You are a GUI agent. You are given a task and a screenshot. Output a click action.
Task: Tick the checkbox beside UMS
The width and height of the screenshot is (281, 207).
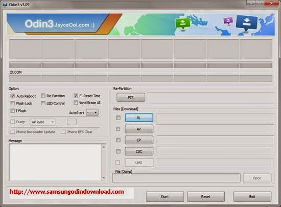click(x=118, y=163)
